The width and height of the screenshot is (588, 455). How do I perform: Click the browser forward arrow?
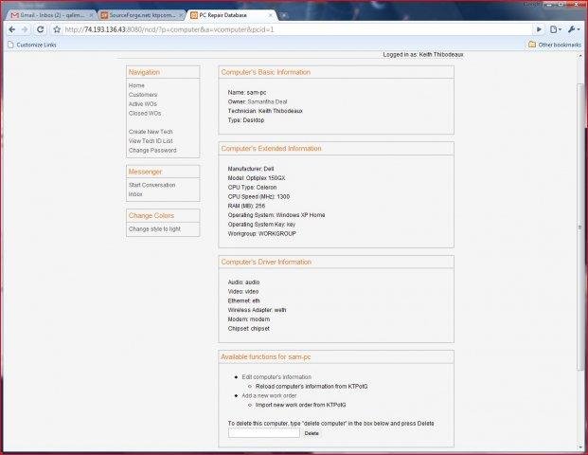click(x=25, y=29)
